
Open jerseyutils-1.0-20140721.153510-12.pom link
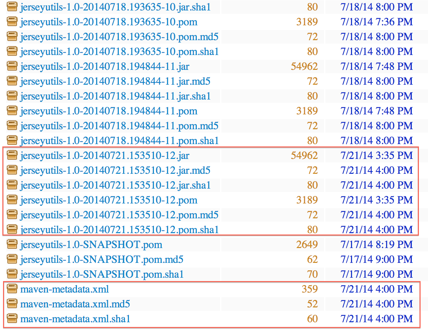tap(109, 200)
